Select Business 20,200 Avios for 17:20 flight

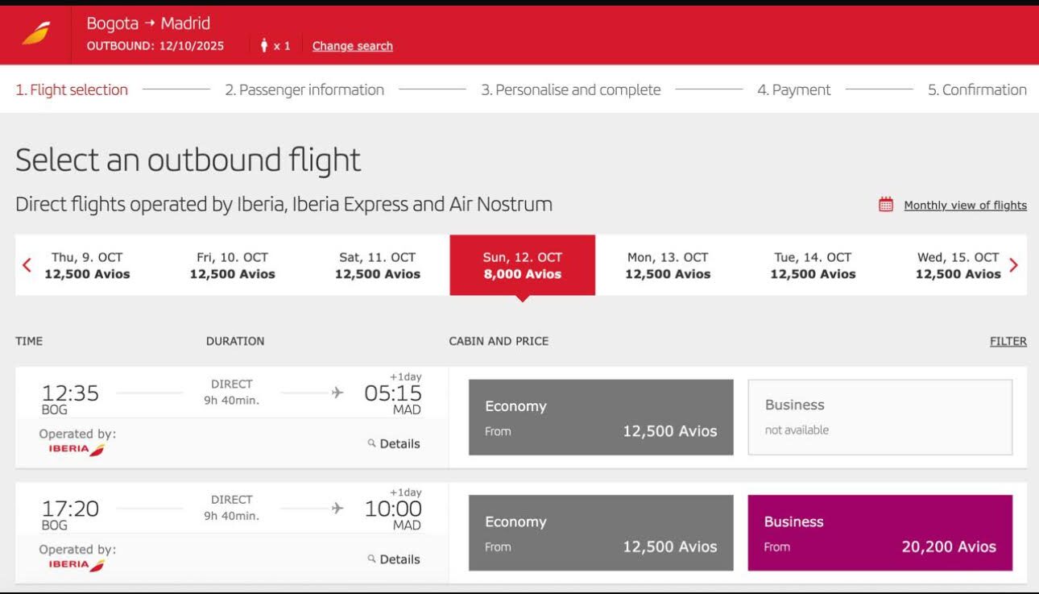(x=880, y=533)
